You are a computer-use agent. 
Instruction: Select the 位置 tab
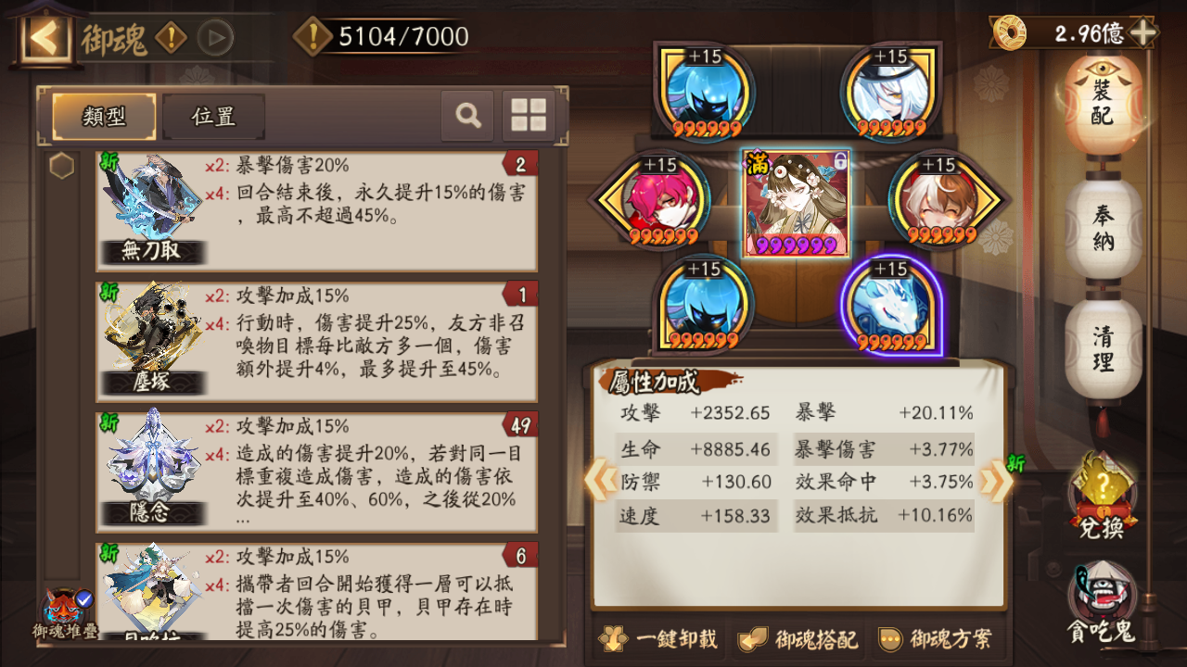(213, 117)
